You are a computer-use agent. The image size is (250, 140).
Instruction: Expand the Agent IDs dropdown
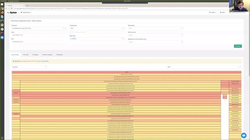pos(124,38)
